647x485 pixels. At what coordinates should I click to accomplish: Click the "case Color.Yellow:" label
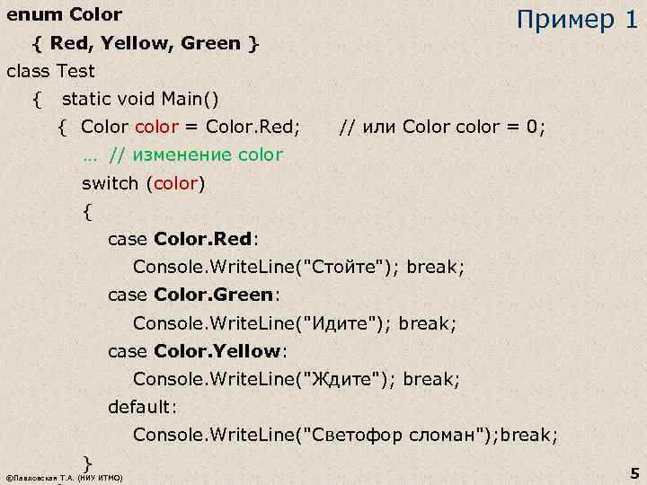pyautogui.click(x=198, y=351)
